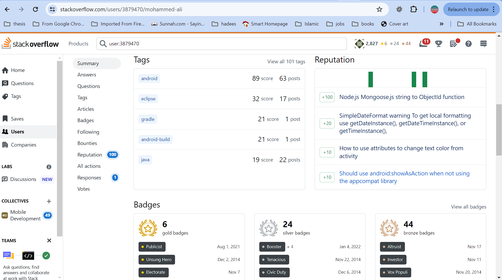This screenshot has height=280, width=502.
Task: Switch to the Badges profile tab
Action: [86, 120]
